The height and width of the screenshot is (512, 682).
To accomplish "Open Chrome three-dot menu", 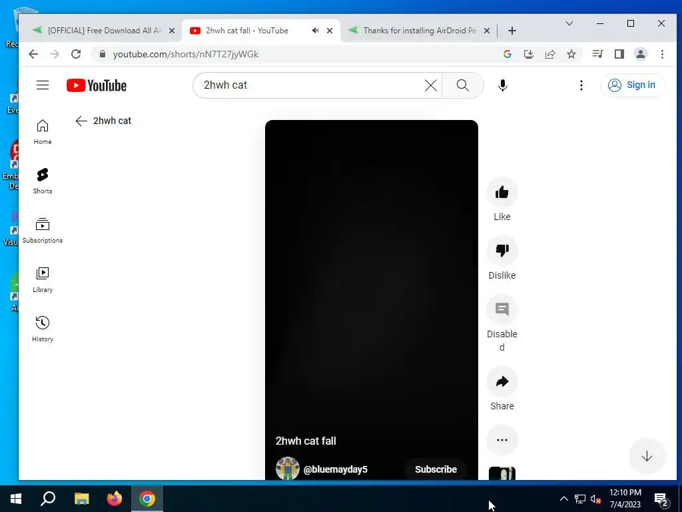I will click(x=662, y=54).
